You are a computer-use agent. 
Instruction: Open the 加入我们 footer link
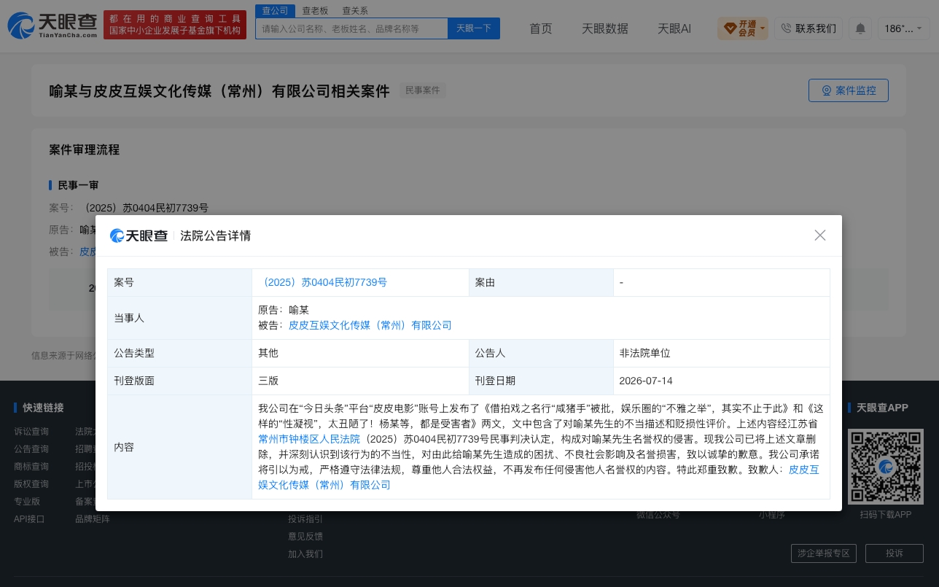305,554
